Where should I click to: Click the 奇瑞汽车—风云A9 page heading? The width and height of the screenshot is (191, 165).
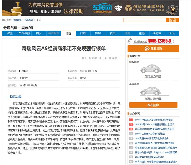tap(18, 28)
